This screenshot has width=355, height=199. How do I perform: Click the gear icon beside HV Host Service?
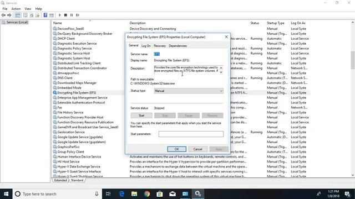click(x=55, y=161)
